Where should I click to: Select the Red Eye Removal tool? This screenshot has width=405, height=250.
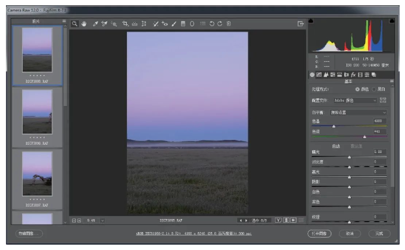click(x=164, y=24)
